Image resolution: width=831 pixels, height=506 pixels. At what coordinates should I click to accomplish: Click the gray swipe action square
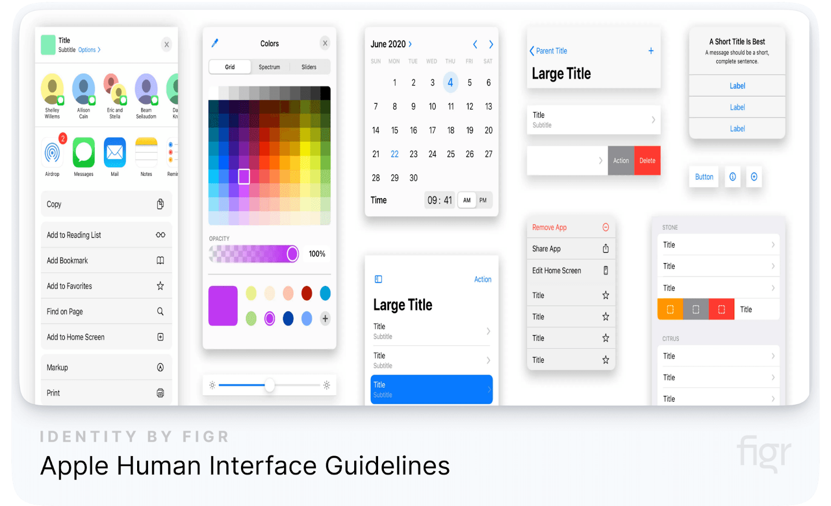tap(696, 309)
